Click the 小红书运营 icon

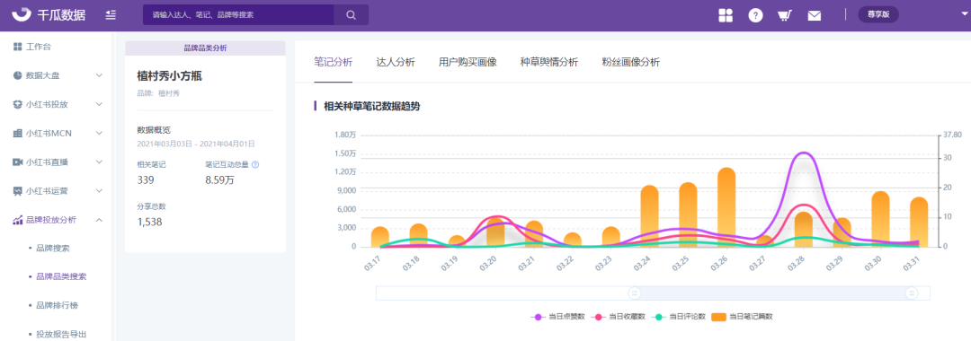[x=17, y=191]
